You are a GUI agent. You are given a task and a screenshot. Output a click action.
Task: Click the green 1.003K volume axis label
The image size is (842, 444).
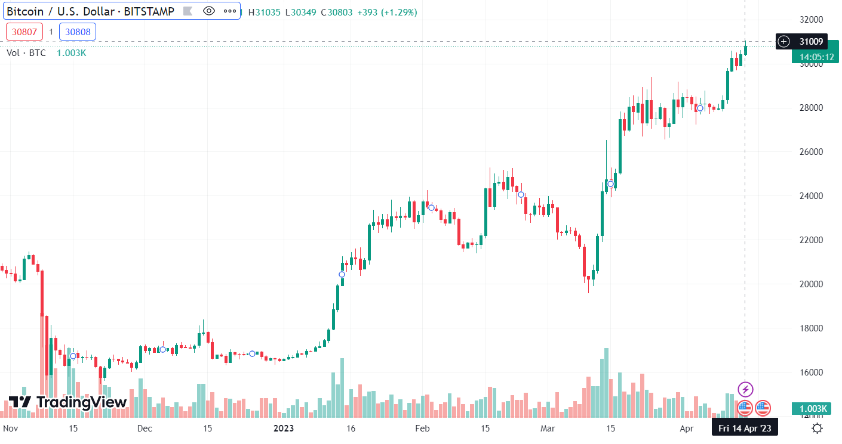(812, 408)
